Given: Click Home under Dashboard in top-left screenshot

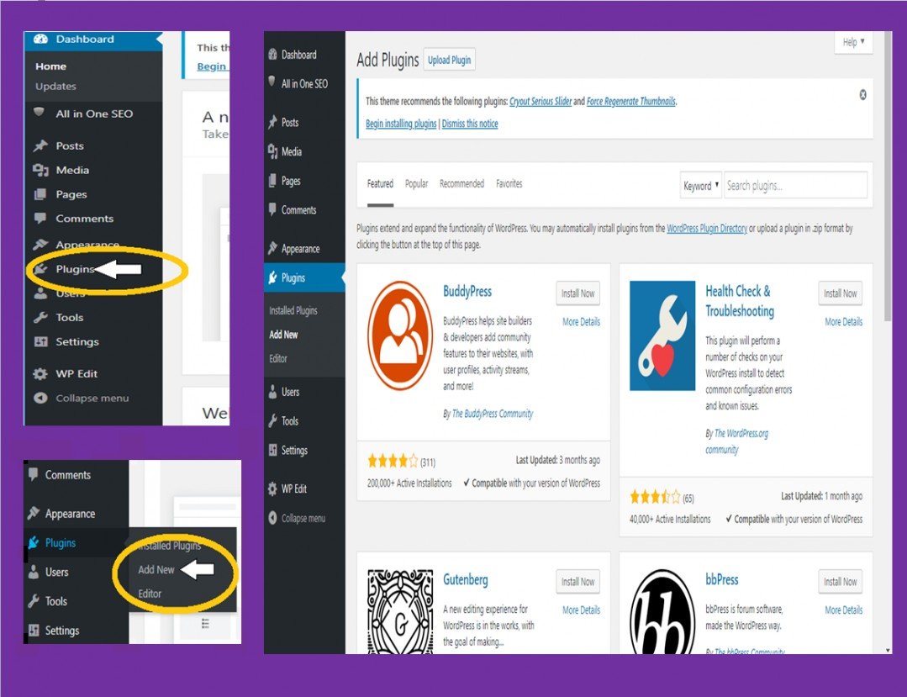Looking at the screenshot, I should pos(51,66).
